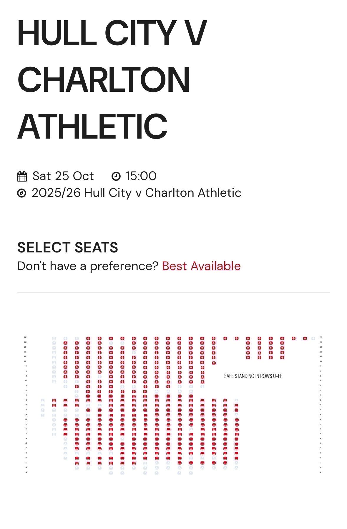The width and height of the screenshot is (347, 529).
Task: Click the 2025/26 Hull City v Charlton Athletic text
Action: coord(136,193)
